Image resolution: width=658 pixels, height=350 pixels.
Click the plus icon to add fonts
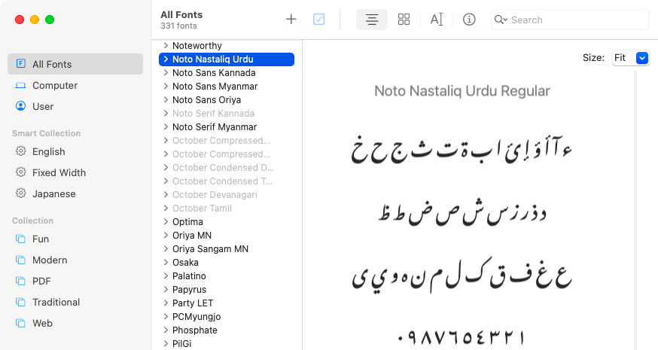coord(291,20)
